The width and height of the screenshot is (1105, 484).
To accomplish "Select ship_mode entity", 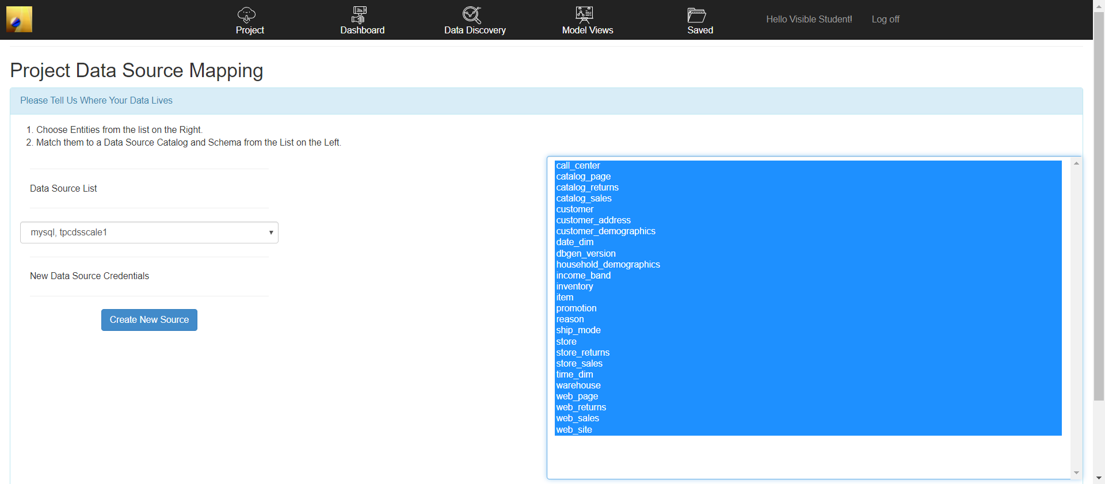I will 808,330.
